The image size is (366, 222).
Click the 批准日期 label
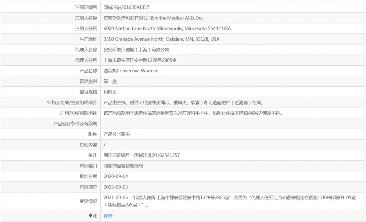88,176
